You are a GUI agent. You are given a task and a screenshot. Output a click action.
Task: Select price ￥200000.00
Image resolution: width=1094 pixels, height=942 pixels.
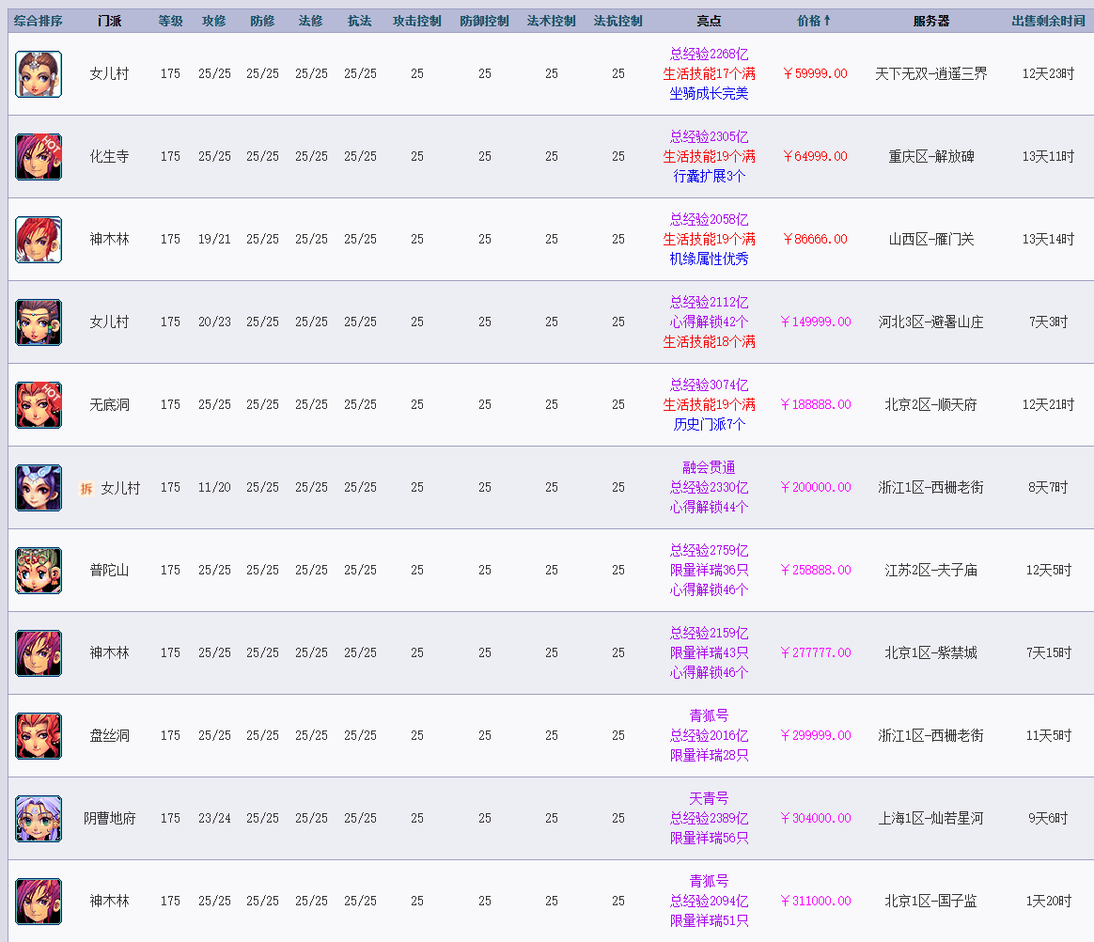815,488
